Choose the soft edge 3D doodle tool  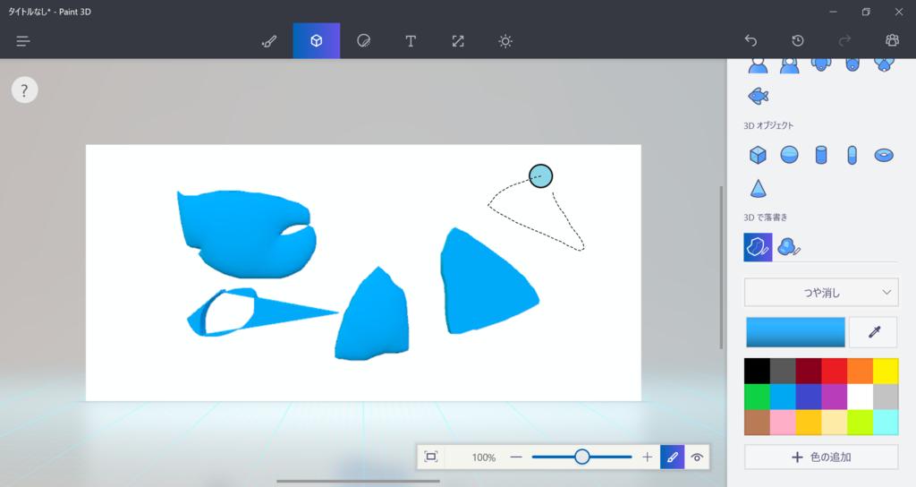[789, 247]
